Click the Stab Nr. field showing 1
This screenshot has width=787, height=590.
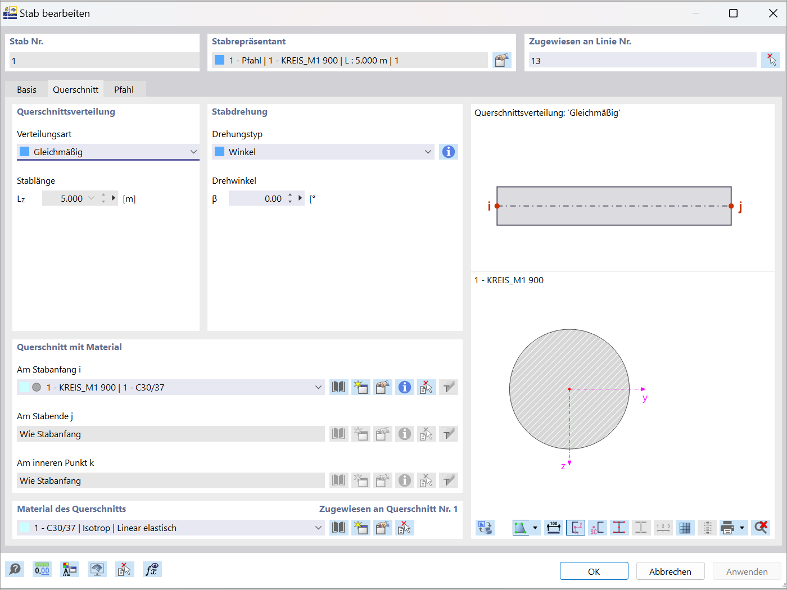[x=105, y=61]
